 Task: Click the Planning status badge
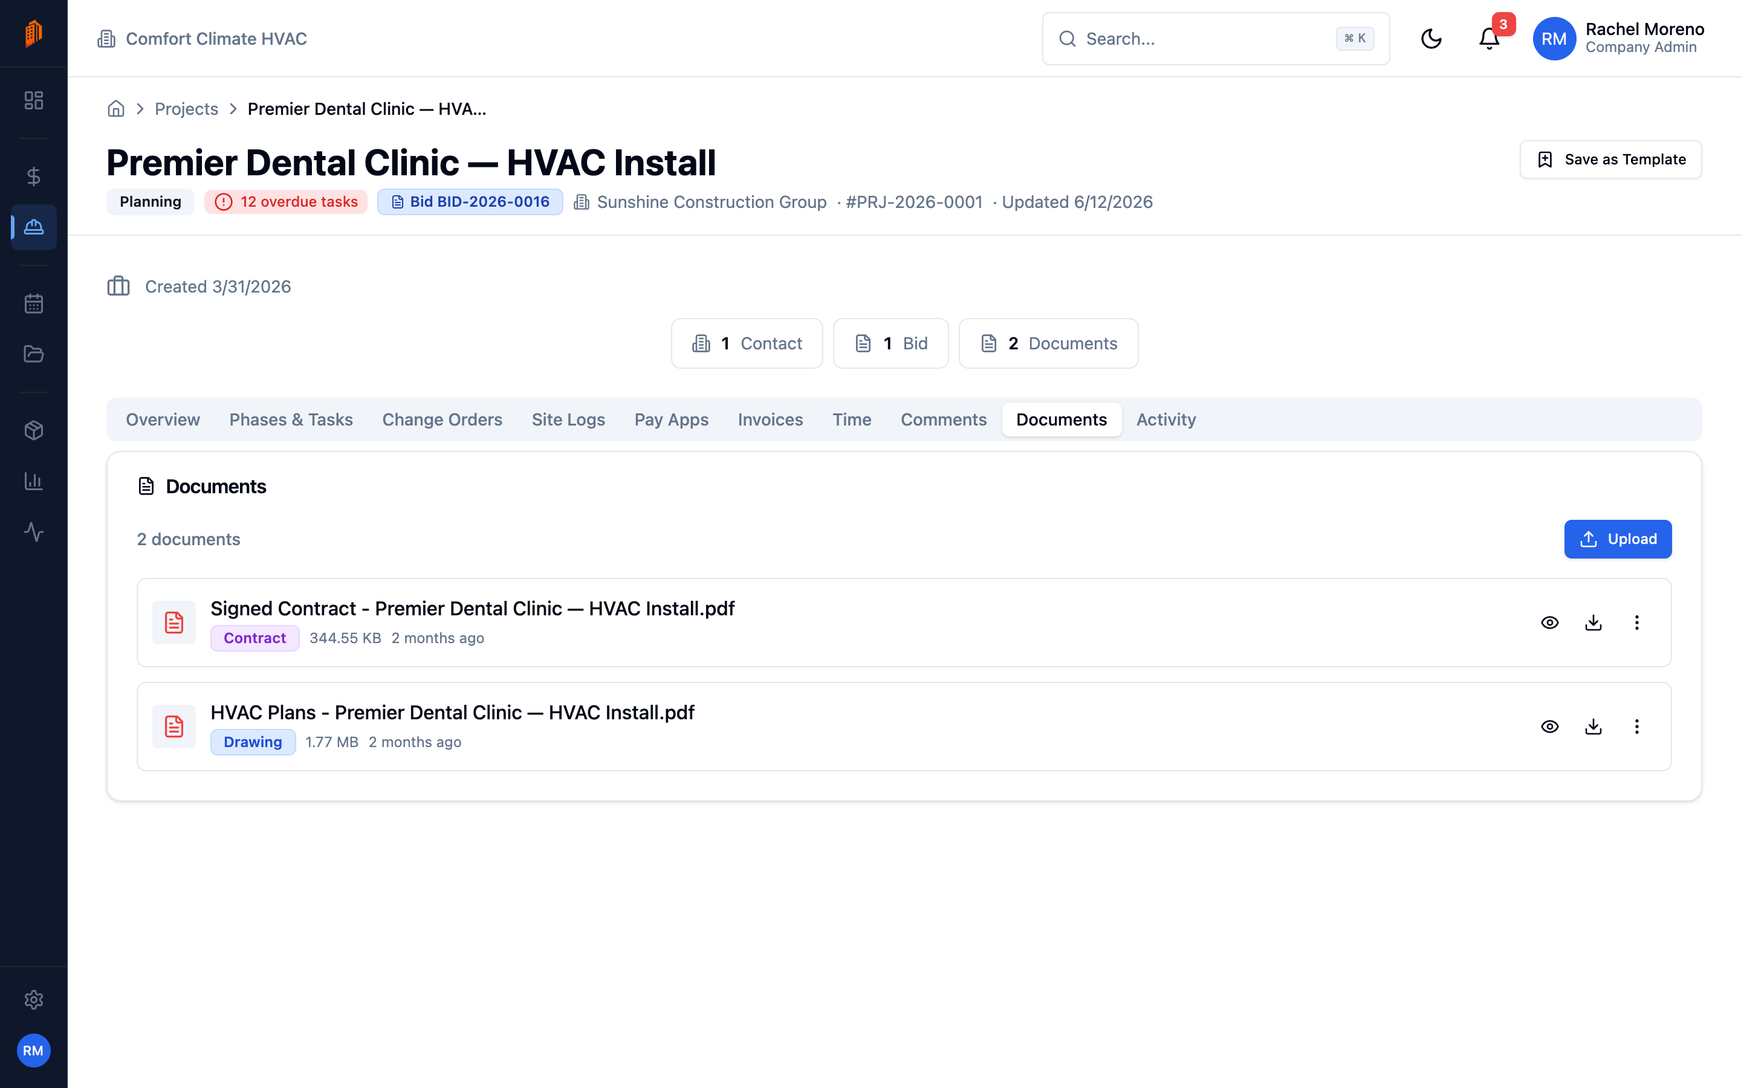pyautogui.click(x=151, y=202)
